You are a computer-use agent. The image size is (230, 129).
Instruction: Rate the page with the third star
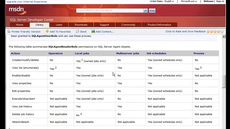(215, 32)
